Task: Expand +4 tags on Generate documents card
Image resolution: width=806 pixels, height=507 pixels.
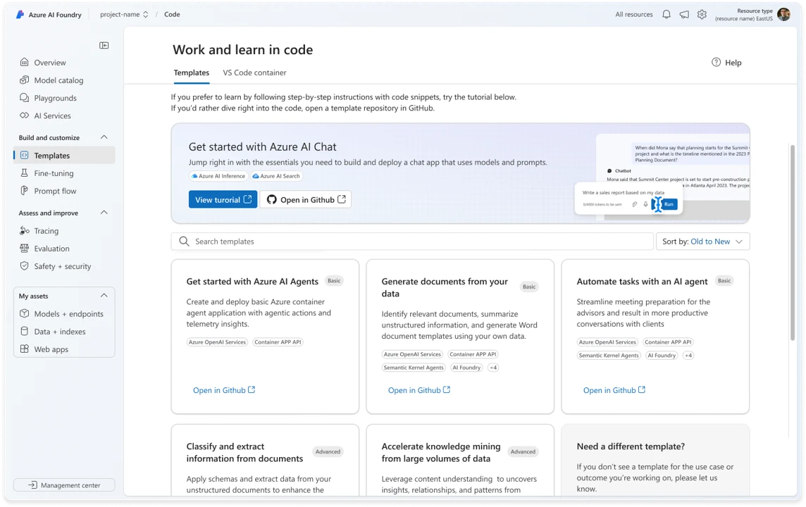Action: [x=493, y=368]
